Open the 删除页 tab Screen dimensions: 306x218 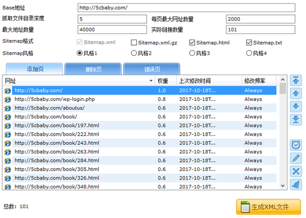[93, 69]
